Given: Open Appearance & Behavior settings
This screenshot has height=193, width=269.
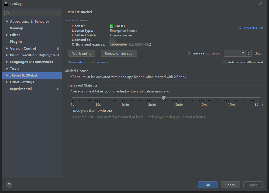Looking at the screenshot, I should pos(29,22).
